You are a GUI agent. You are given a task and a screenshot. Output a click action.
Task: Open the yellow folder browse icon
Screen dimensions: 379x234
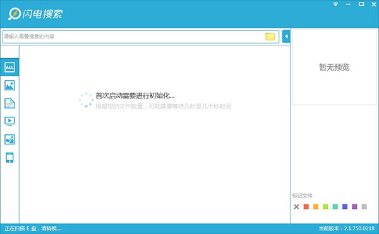pos(270,37)
